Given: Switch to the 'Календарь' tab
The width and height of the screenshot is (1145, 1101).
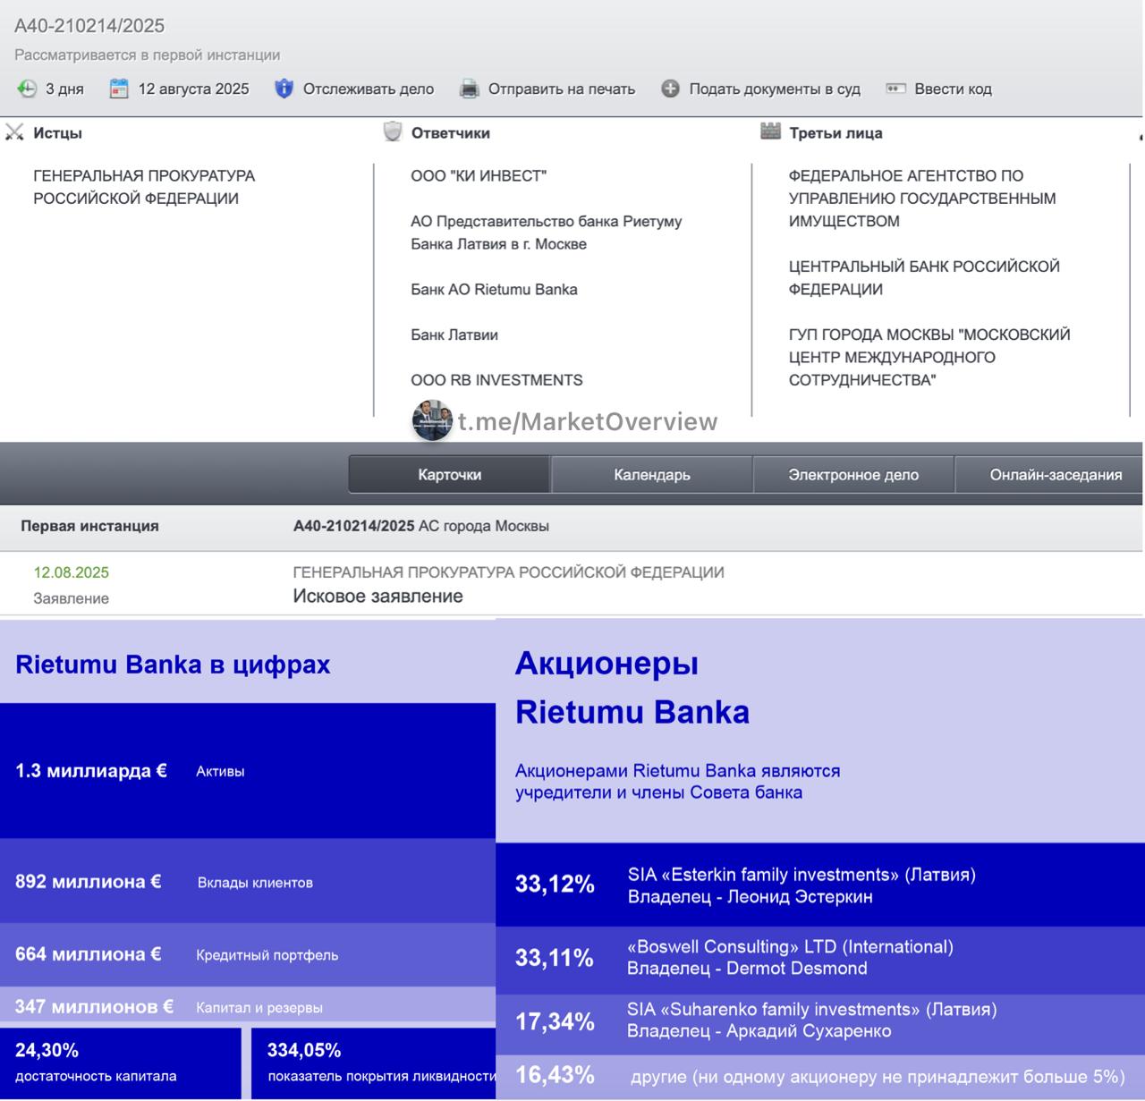Looking at the screenshot, I should click(652, 475).
